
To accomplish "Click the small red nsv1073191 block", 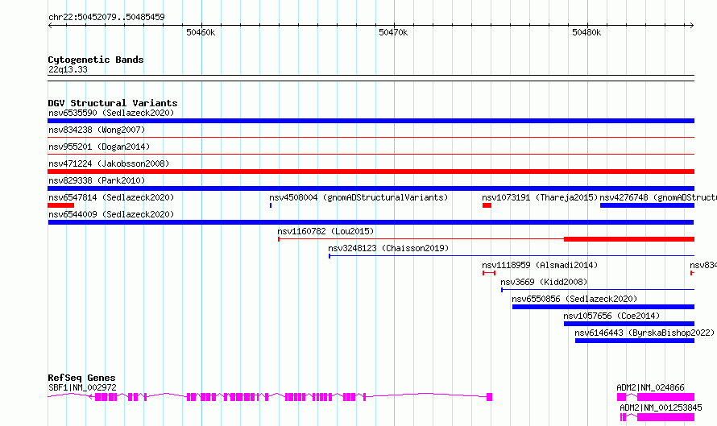I will tap(487, 205).
